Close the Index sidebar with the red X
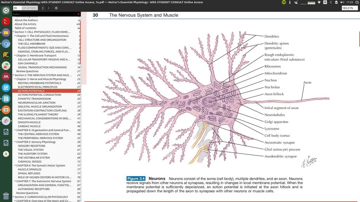 78,14
